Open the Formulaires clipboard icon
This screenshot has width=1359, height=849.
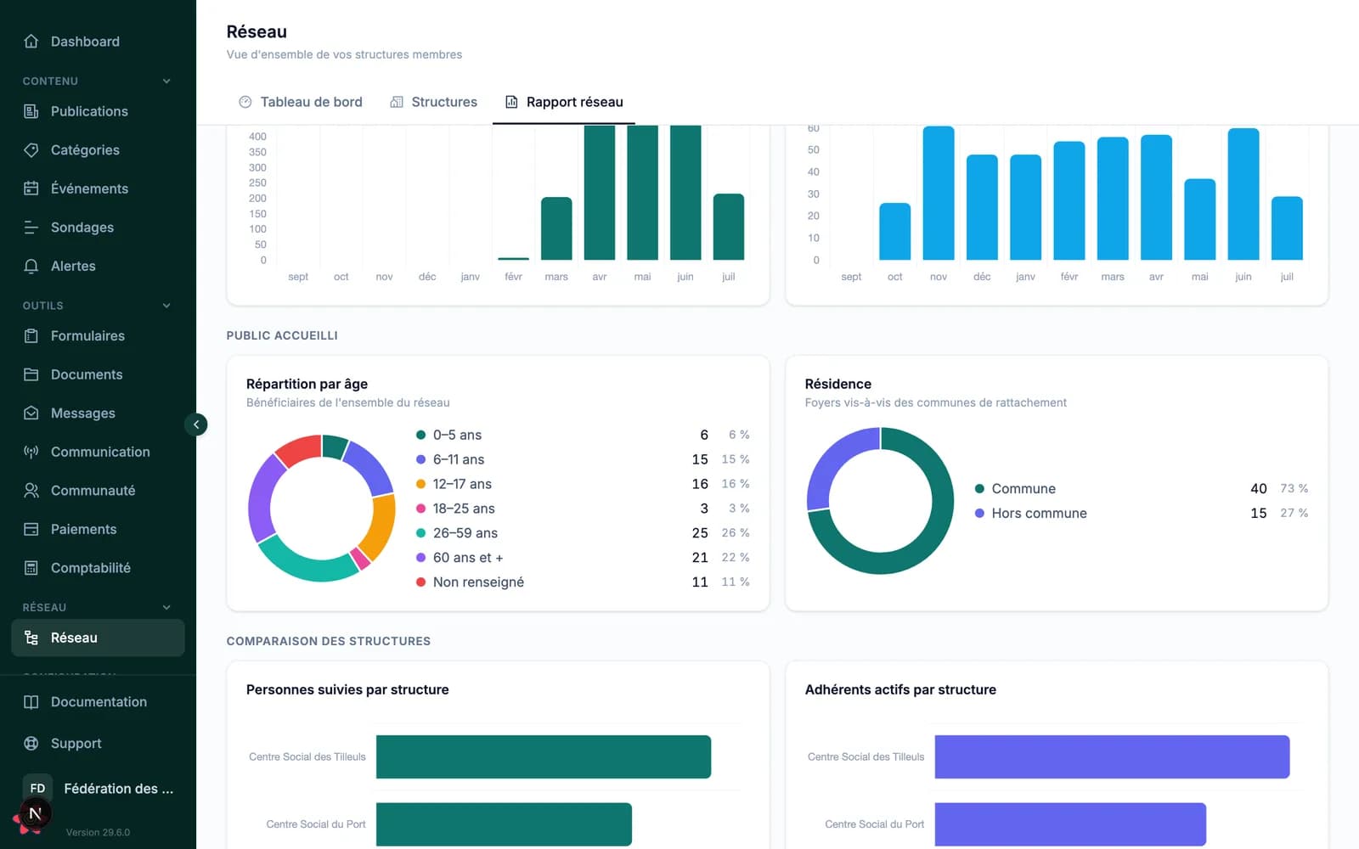[x=31, y=336]
